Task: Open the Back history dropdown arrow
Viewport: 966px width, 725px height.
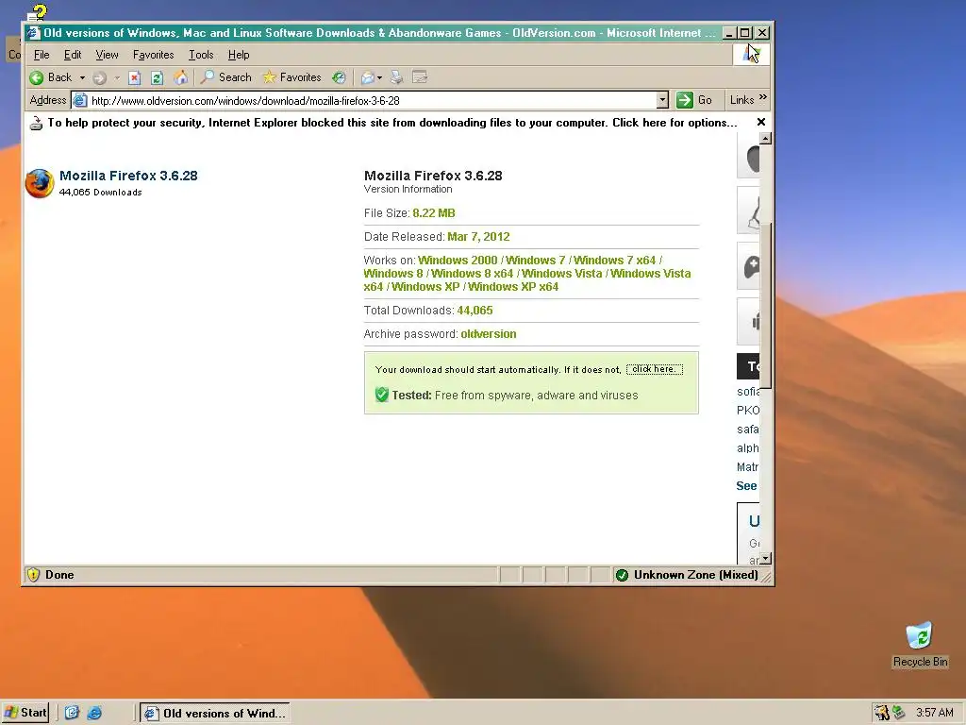Action: click(82, 77)
